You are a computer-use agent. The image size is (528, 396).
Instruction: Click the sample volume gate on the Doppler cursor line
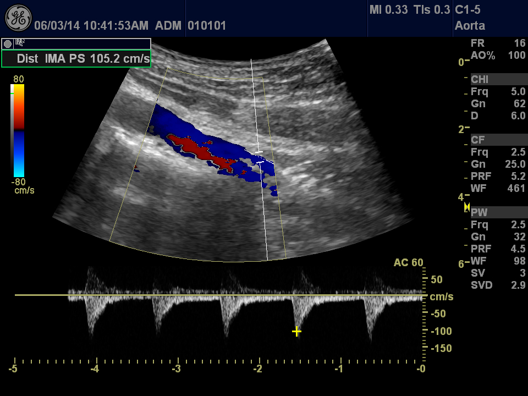click(x=260, y=157)
